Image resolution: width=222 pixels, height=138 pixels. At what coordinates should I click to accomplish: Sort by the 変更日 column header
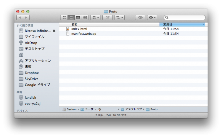[x=182, y=24]
